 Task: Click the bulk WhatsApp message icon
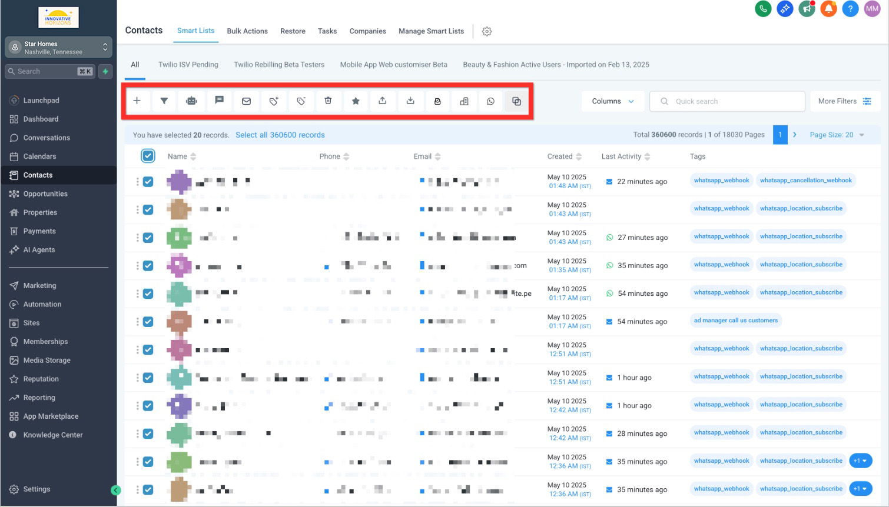[490, 101]
